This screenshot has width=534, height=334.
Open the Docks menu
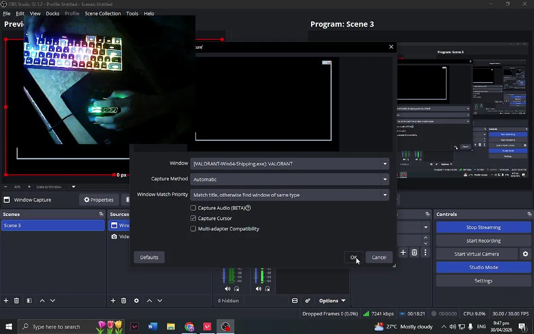[x=52, y=13]
